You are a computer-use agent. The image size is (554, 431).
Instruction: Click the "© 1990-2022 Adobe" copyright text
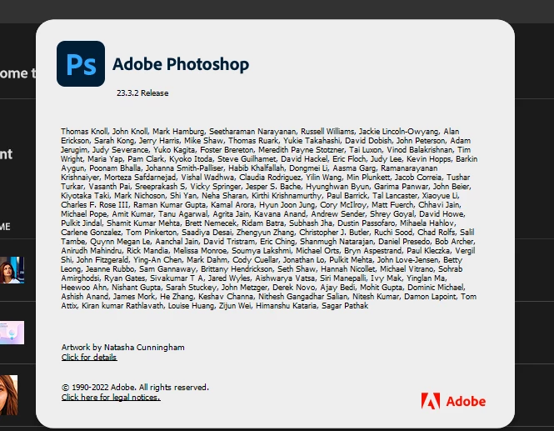(98, 387)
